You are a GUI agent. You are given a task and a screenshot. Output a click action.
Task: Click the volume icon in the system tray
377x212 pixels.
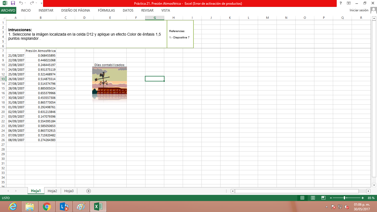coord(347,206)
